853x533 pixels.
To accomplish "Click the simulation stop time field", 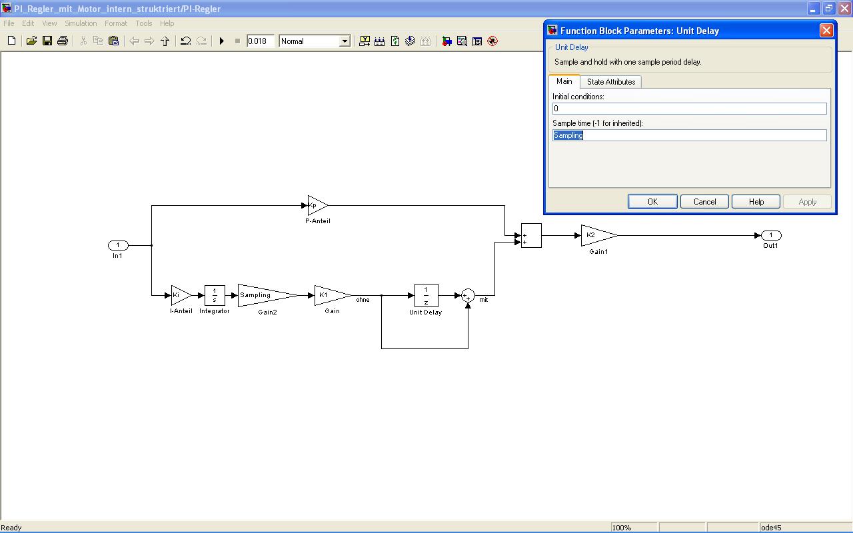I will tap(260, 41).
